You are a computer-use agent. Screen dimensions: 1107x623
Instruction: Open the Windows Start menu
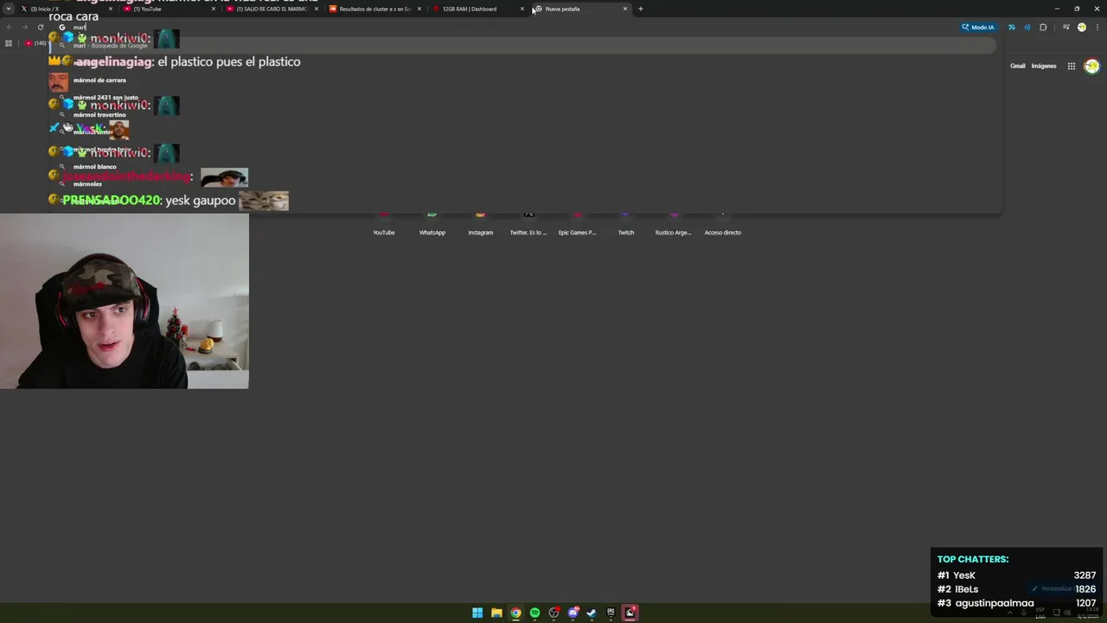(477, 613)
